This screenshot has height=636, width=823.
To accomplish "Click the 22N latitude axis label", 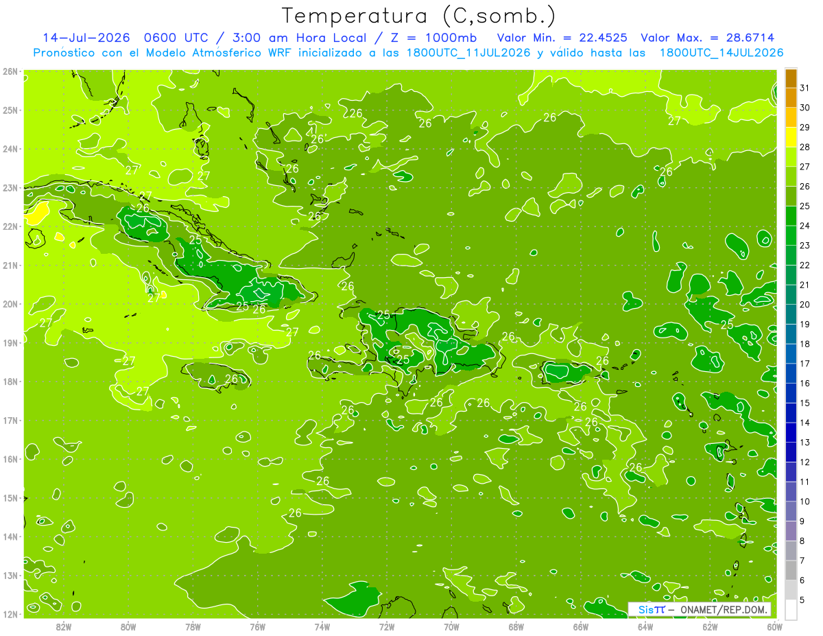I will [10, 226].
